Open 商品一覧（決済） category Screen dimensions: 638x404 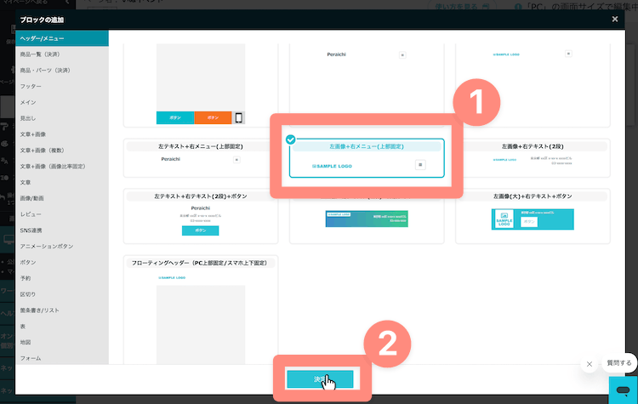pos(62,54)
